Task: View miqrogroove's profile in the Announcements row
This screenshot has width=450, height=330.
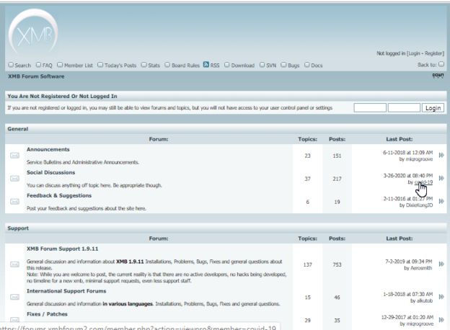Action: click(419, 159)
